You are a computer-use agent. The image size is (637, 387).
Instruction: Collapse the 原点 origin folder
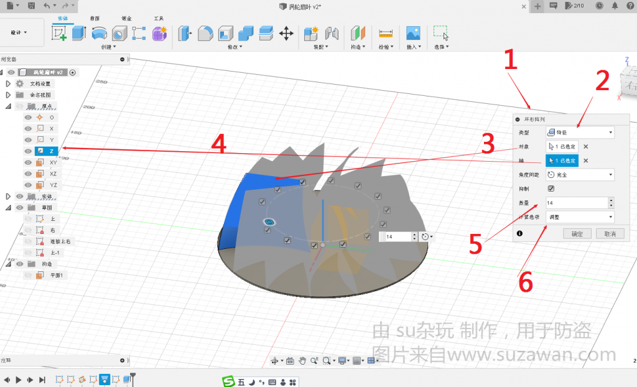(7, 106)
